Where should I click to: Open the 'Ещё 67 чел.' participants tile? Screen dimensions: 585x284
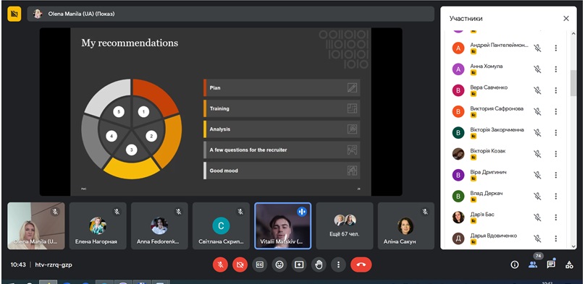click(345, 226)
